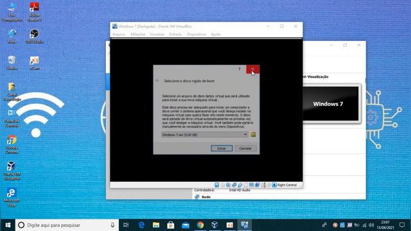Click the People icon in system tray
The width and height of the screenshot is (411, 231).
pos(324,225)
